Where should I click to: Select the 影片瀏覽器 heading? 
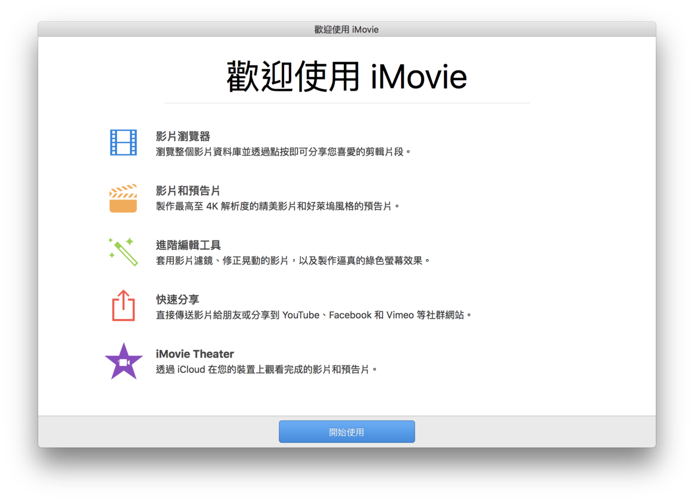click(x=183, y=136)
